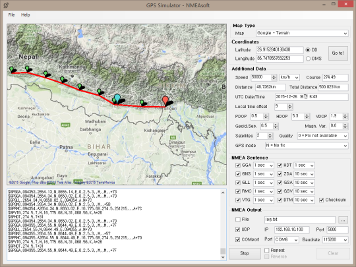356x267 pixels.
Task: Open the km/h speed unit dropdown
Action: click(x=289, y=77)
